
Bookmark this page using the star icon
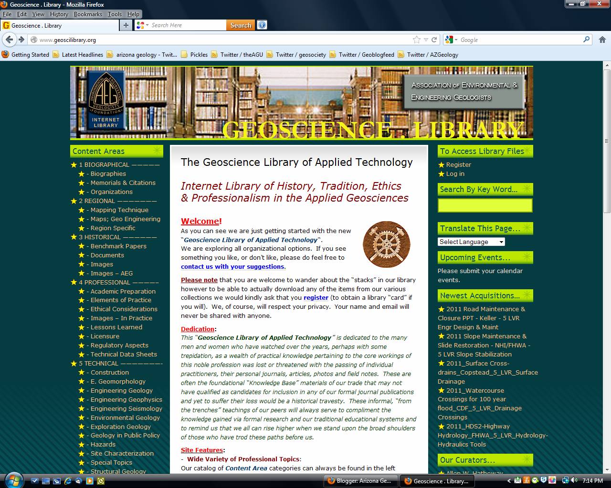click(416, 40)
